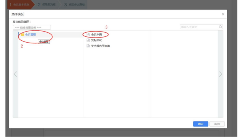Confirm selection with 确定 button

click(200, 124)
